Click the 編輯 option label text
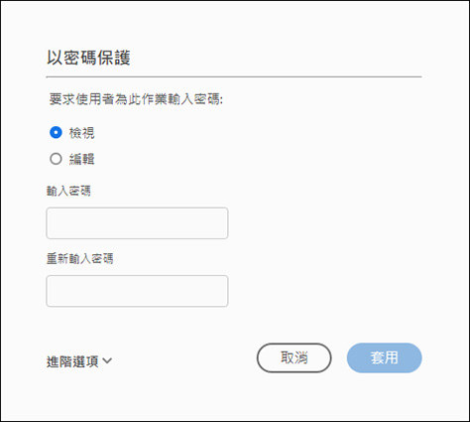 (x=82, y=159)
